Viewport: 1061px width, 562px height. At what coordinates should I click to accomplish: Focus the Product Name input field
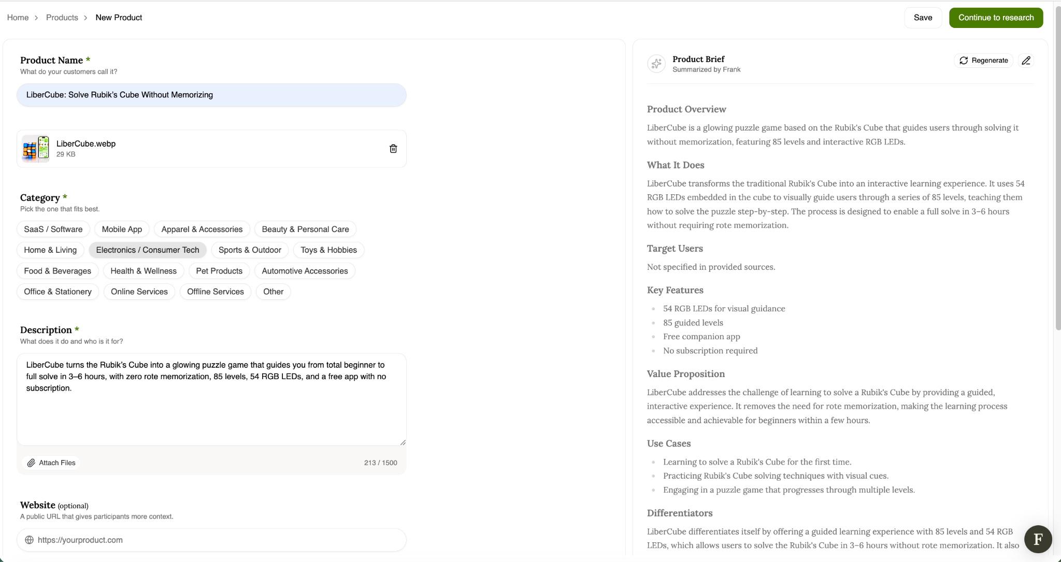(211, 95)
